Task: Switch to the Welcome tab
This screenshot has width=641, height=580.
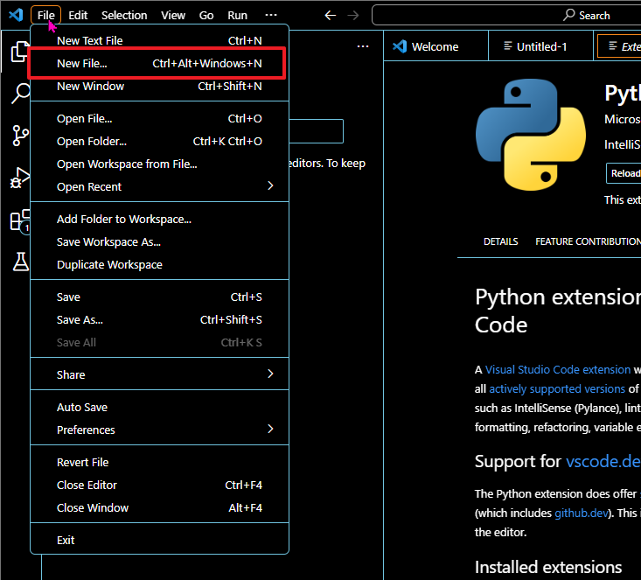Action: click(435, 46)
